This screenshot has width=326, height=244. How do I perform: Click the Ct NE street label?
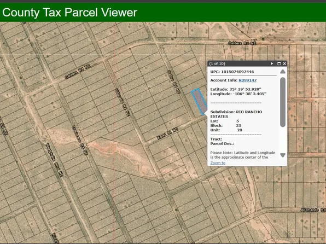click(167, 133)
